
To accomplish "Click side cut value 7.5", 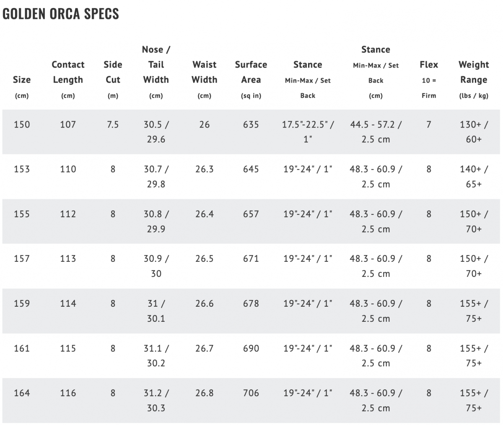I will point(113,125).
